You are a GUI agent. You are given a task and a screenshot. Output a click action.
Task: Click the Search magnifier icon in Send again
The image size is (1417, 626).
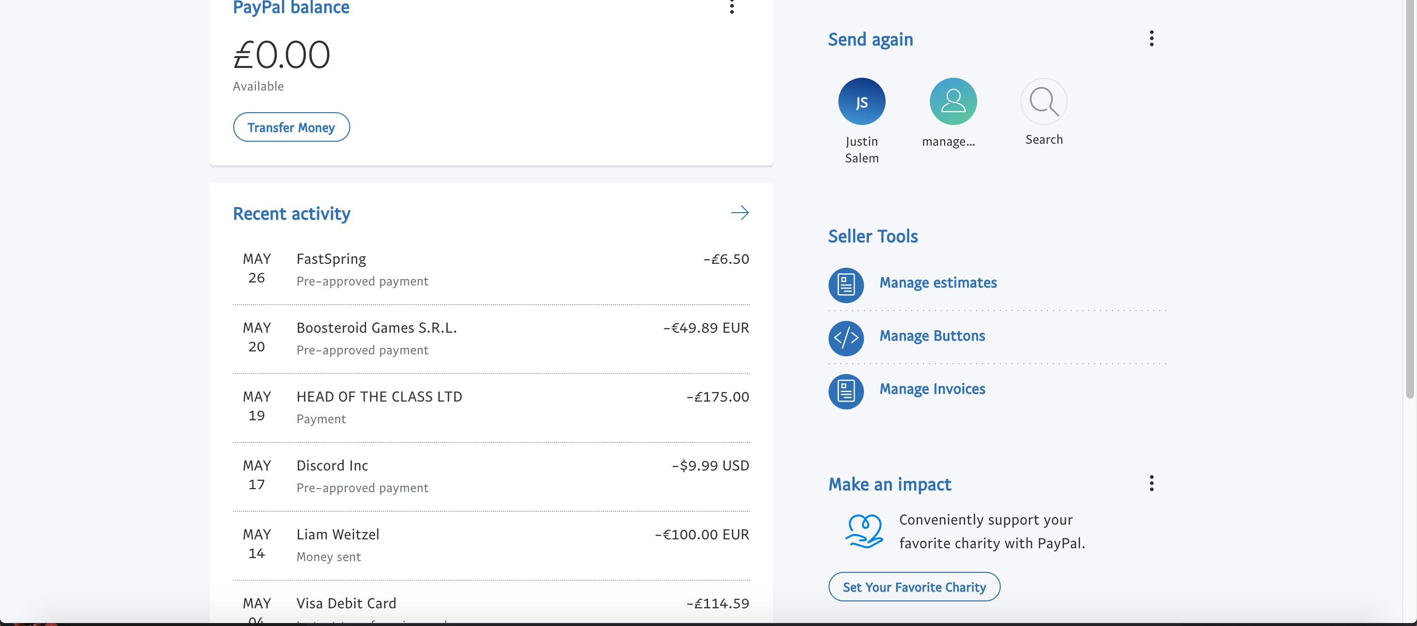tap(1044, 102)
